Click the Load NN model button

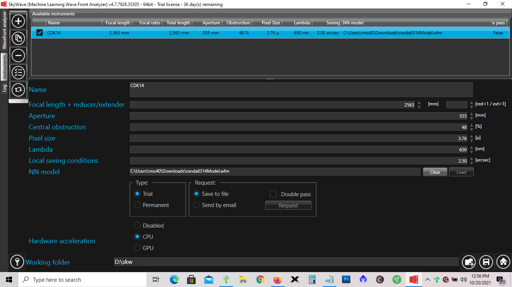[x=461, y=172]
